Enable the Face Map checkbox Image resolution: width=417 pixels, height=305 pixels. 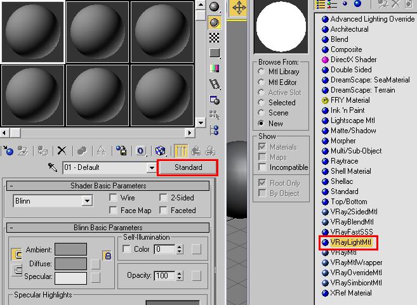tap(113, 211)
